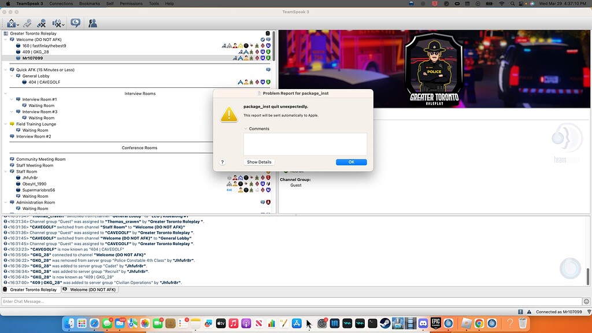Screen dimensions: 592x333
Task: Select the Community Meeting Room channel
Action: [41, 159]
